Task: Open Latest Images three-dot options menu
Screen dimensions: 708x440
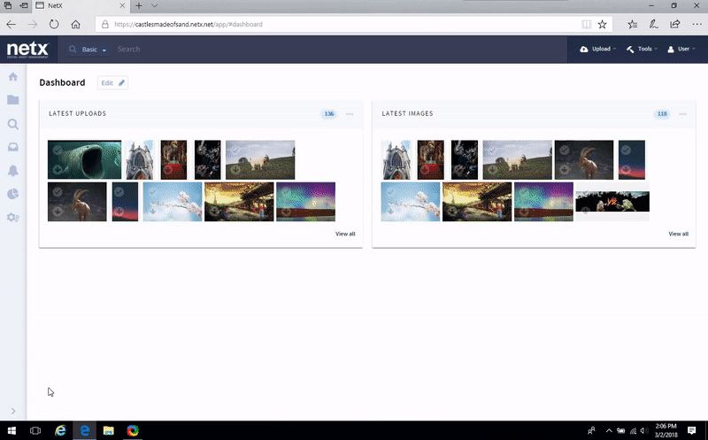Action: (x=683, y=114)
